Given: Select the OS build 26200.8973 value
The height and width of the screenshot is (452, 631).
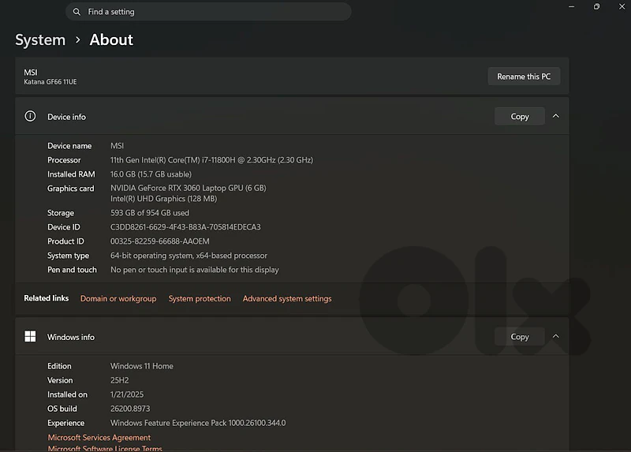Looking at the screenshot, I should pos(130,409).
